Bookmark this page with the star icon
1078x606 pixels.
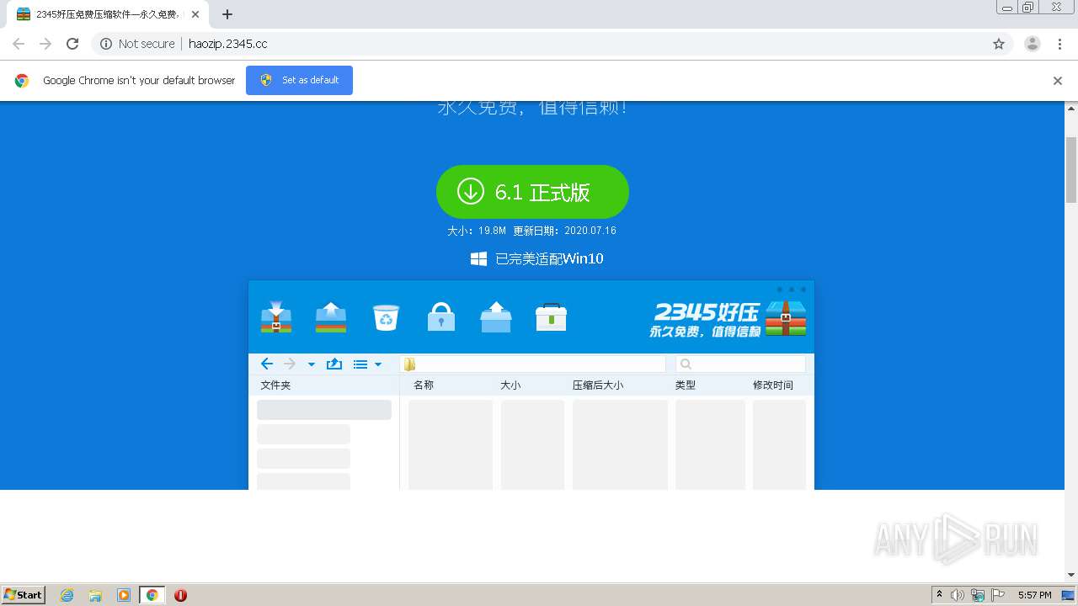(999, 44)
